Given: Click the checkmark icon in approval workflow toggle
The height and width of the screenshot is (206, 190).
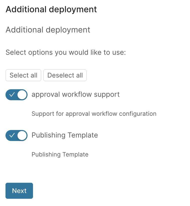Looking at the screenshot, I should click(12, 95).
